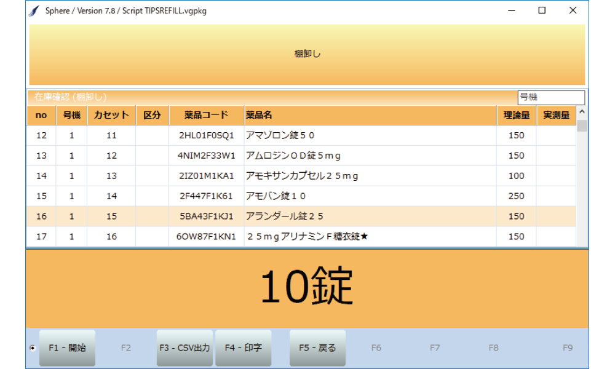615x369 pixels.
Task: Click 理論量 value 250 for アモバン錠
Action: [516, 196]
